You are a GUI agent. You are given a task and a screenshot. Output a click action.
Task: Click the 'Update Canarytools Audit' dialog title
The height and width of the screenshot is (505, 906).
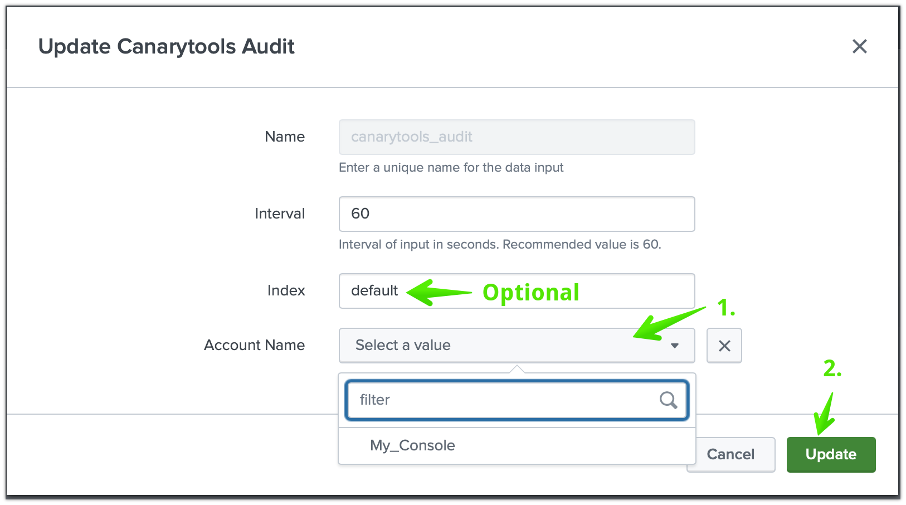click(x=167, y=47)
